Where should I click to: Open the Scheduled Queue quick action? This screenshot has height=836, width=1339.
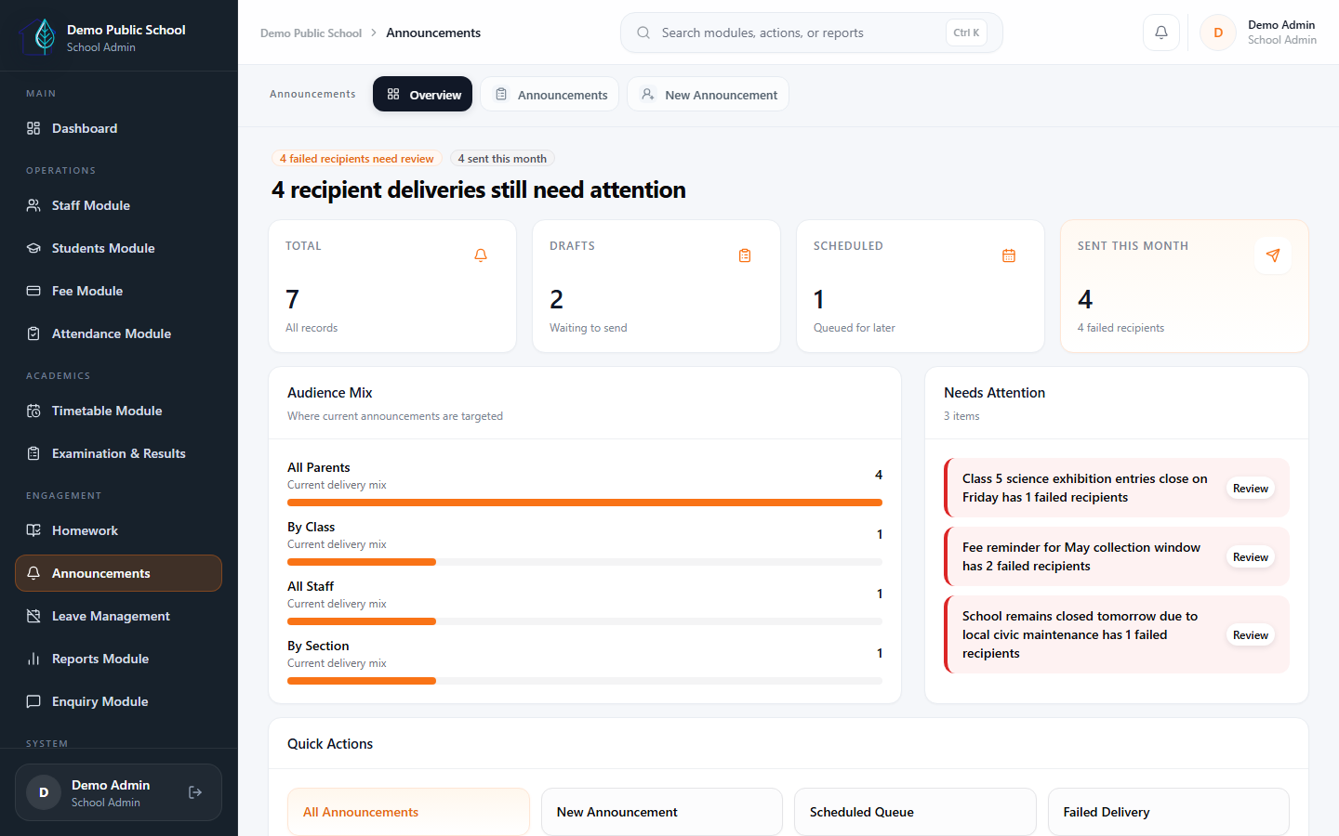click(915, 812)
